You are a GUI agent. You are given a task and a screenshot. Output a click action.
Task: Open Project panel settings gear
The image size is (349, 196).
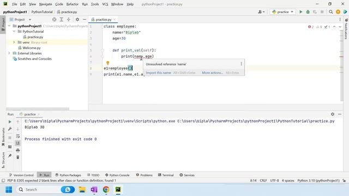point(77,20)
